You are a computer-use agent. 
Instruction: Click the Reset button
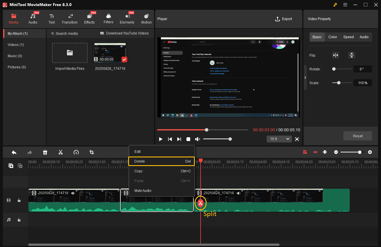tap(358, 136)
